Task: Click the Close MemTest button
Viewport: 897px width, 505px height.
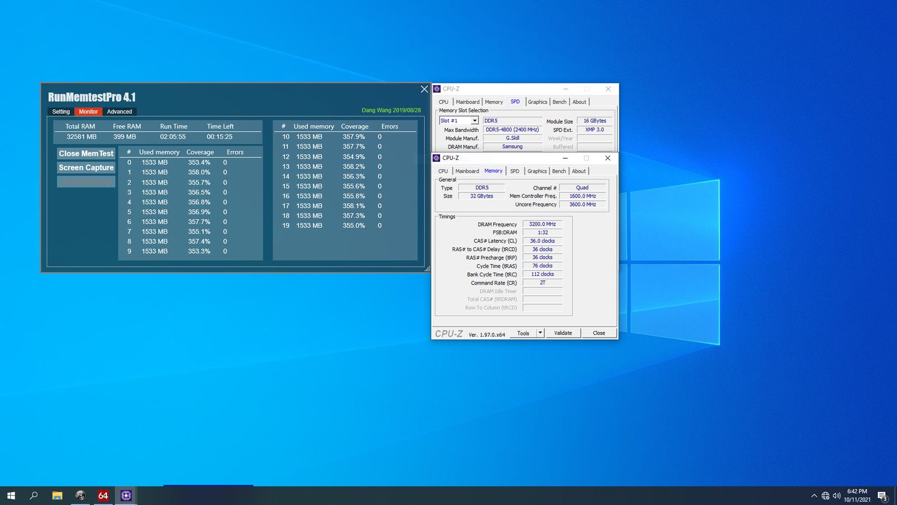Action: point(85,153)
